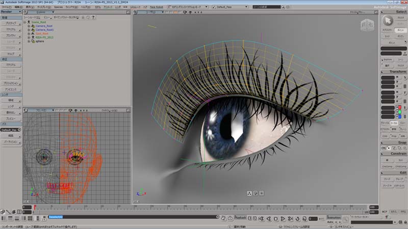This screenshot has height=229, width=408.
Task: Click the Explore button in Select panel
Action: (388, 60)
